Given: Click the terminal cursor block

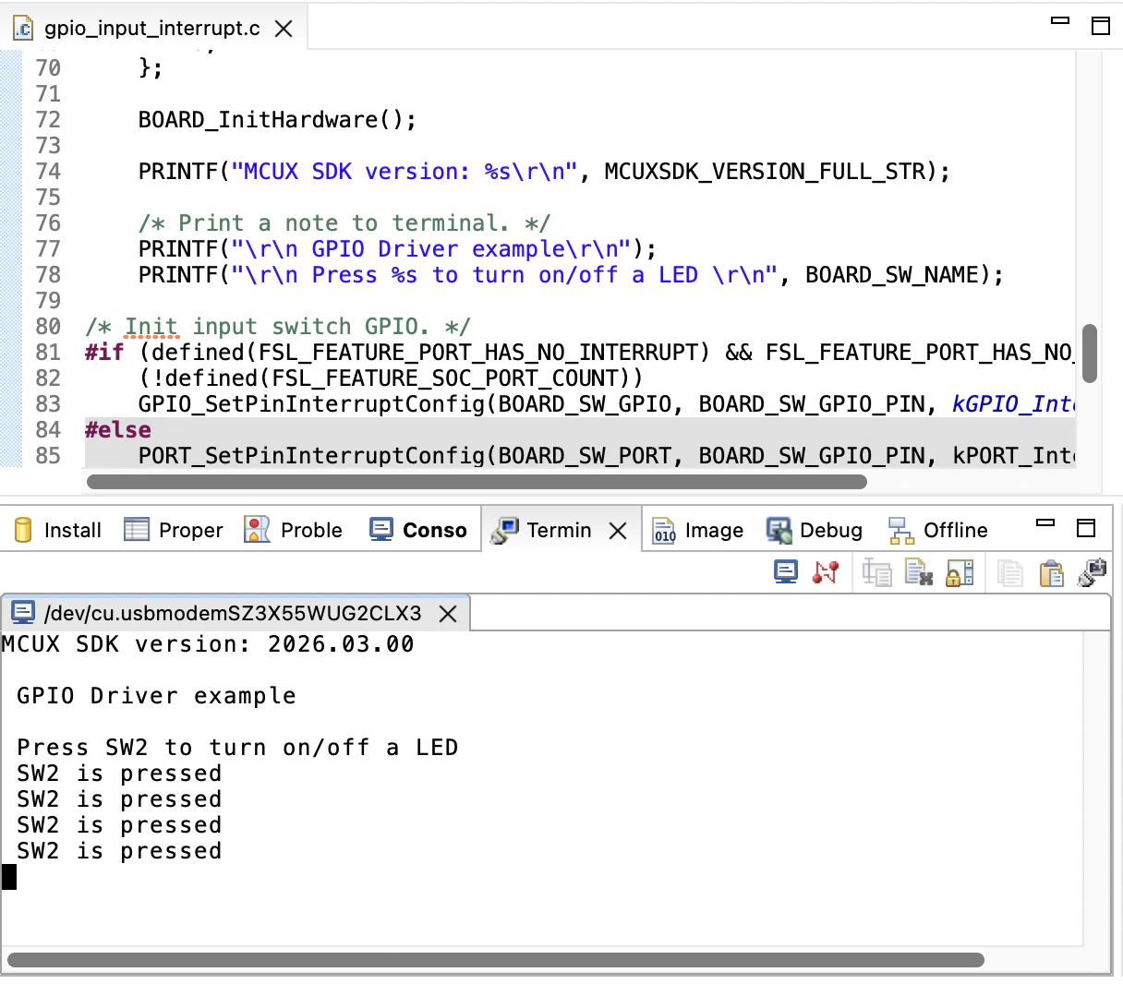Looking at the screenshot, I should (9, 877).
